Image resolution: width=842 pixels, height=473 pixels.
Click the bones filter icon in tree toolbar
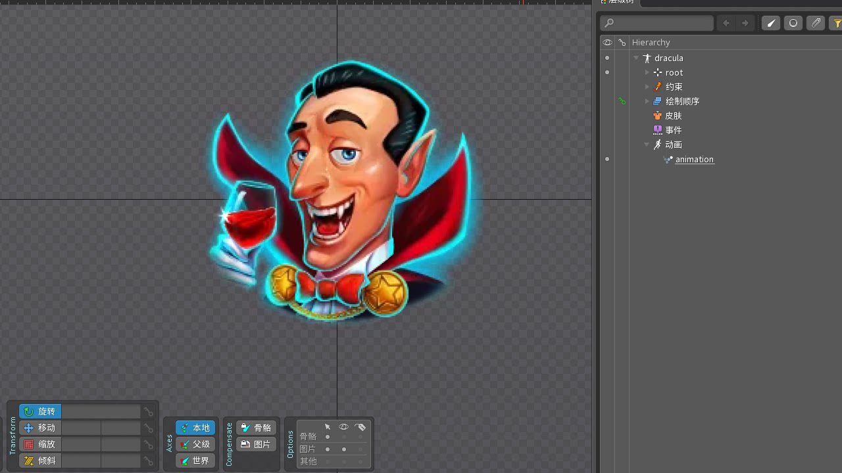[x=771, y=23]
